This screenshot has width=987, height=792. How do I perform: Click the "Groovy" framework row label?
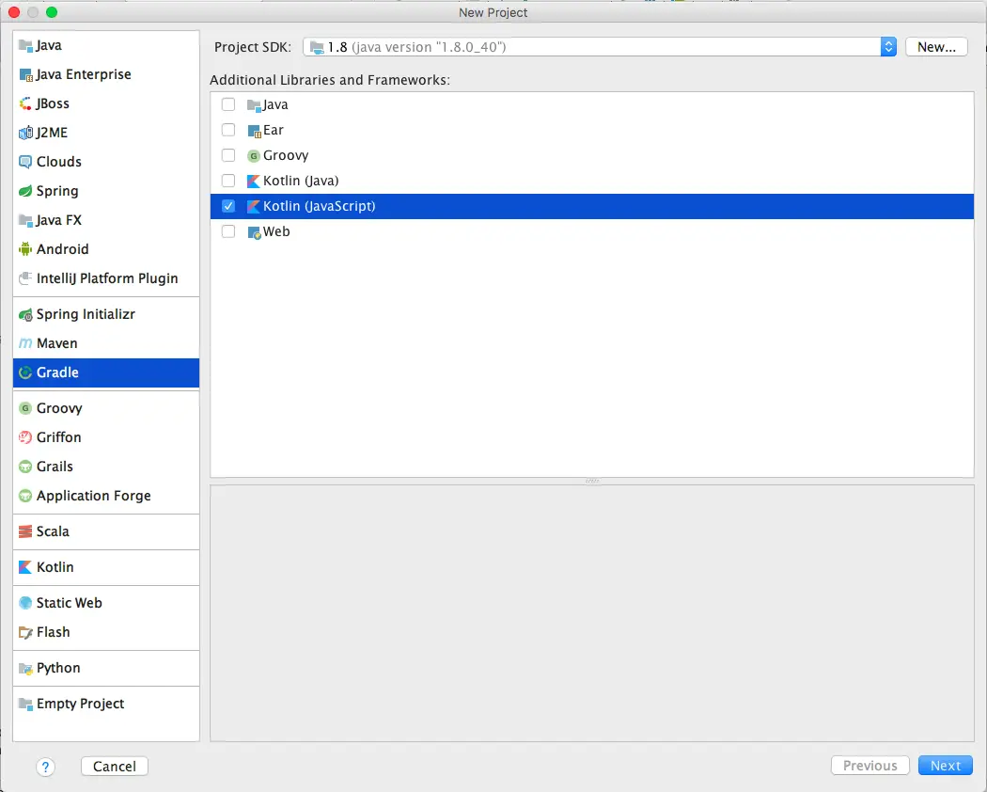click(286, 155)
